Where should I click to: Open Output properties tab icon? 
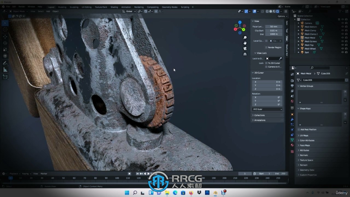292,86
